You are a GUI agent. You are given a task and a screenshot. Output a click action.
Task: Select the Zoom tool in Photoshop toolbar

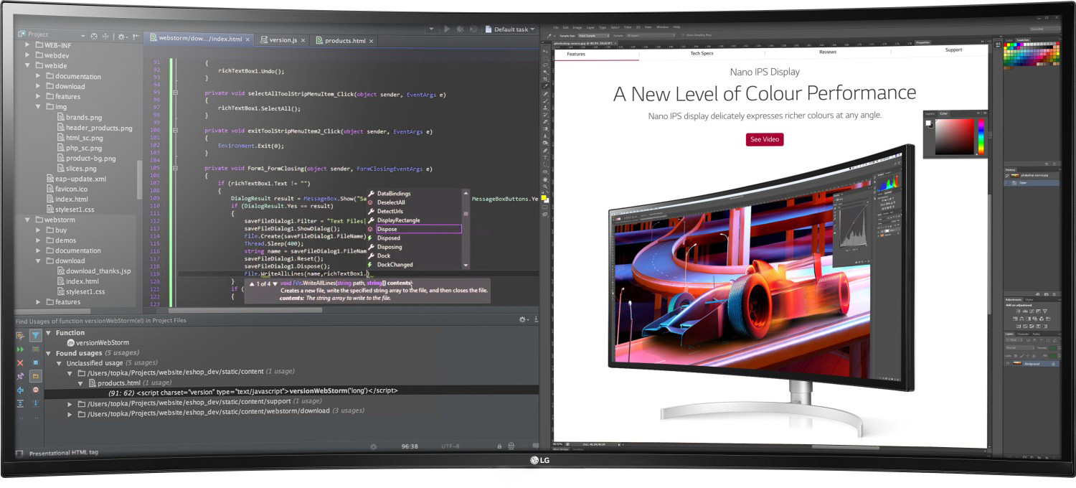pos(545,187)
